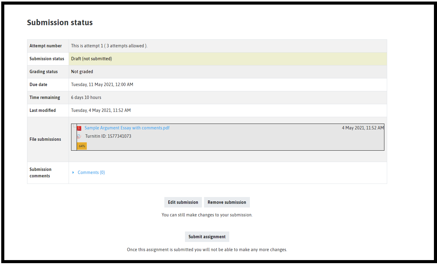Click the 'Attempt number' row label
Screen dimensions: 437x265
coord(46,46)
